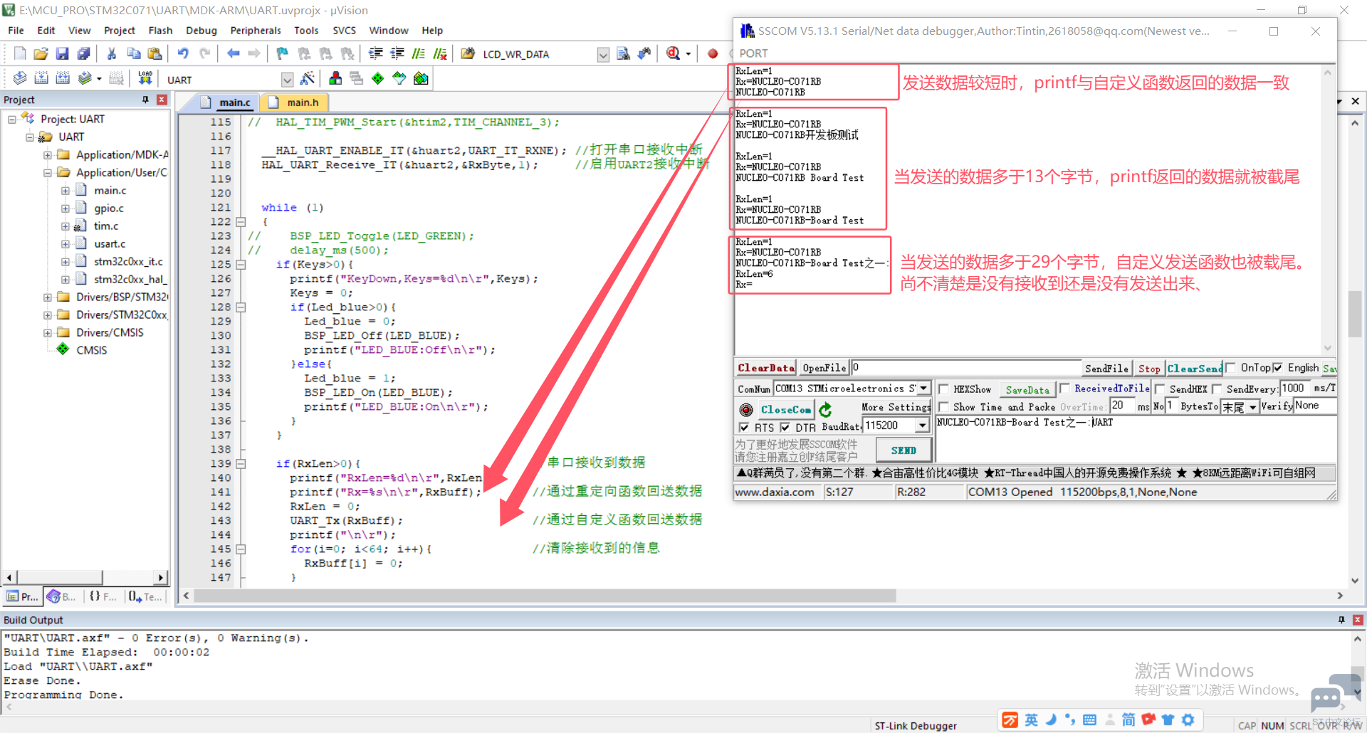The height and width of the screenshot is (733, 1367).
Task: Open the UART target selection dropdown
Action: pyautogui.click(x=287, y=80)
